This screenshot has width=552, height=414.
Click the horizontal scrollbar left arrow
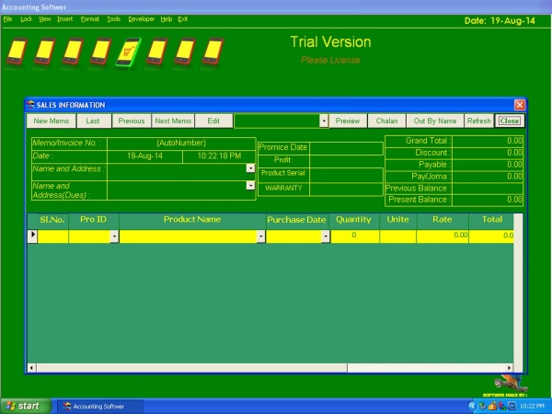[x=31, y=368]
